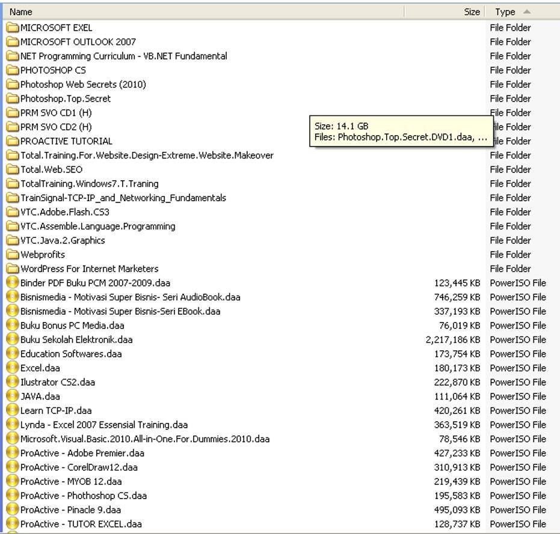Click PowerISO File type for Excel.daa
560x534 pixels.
click(x=518, y=368)
